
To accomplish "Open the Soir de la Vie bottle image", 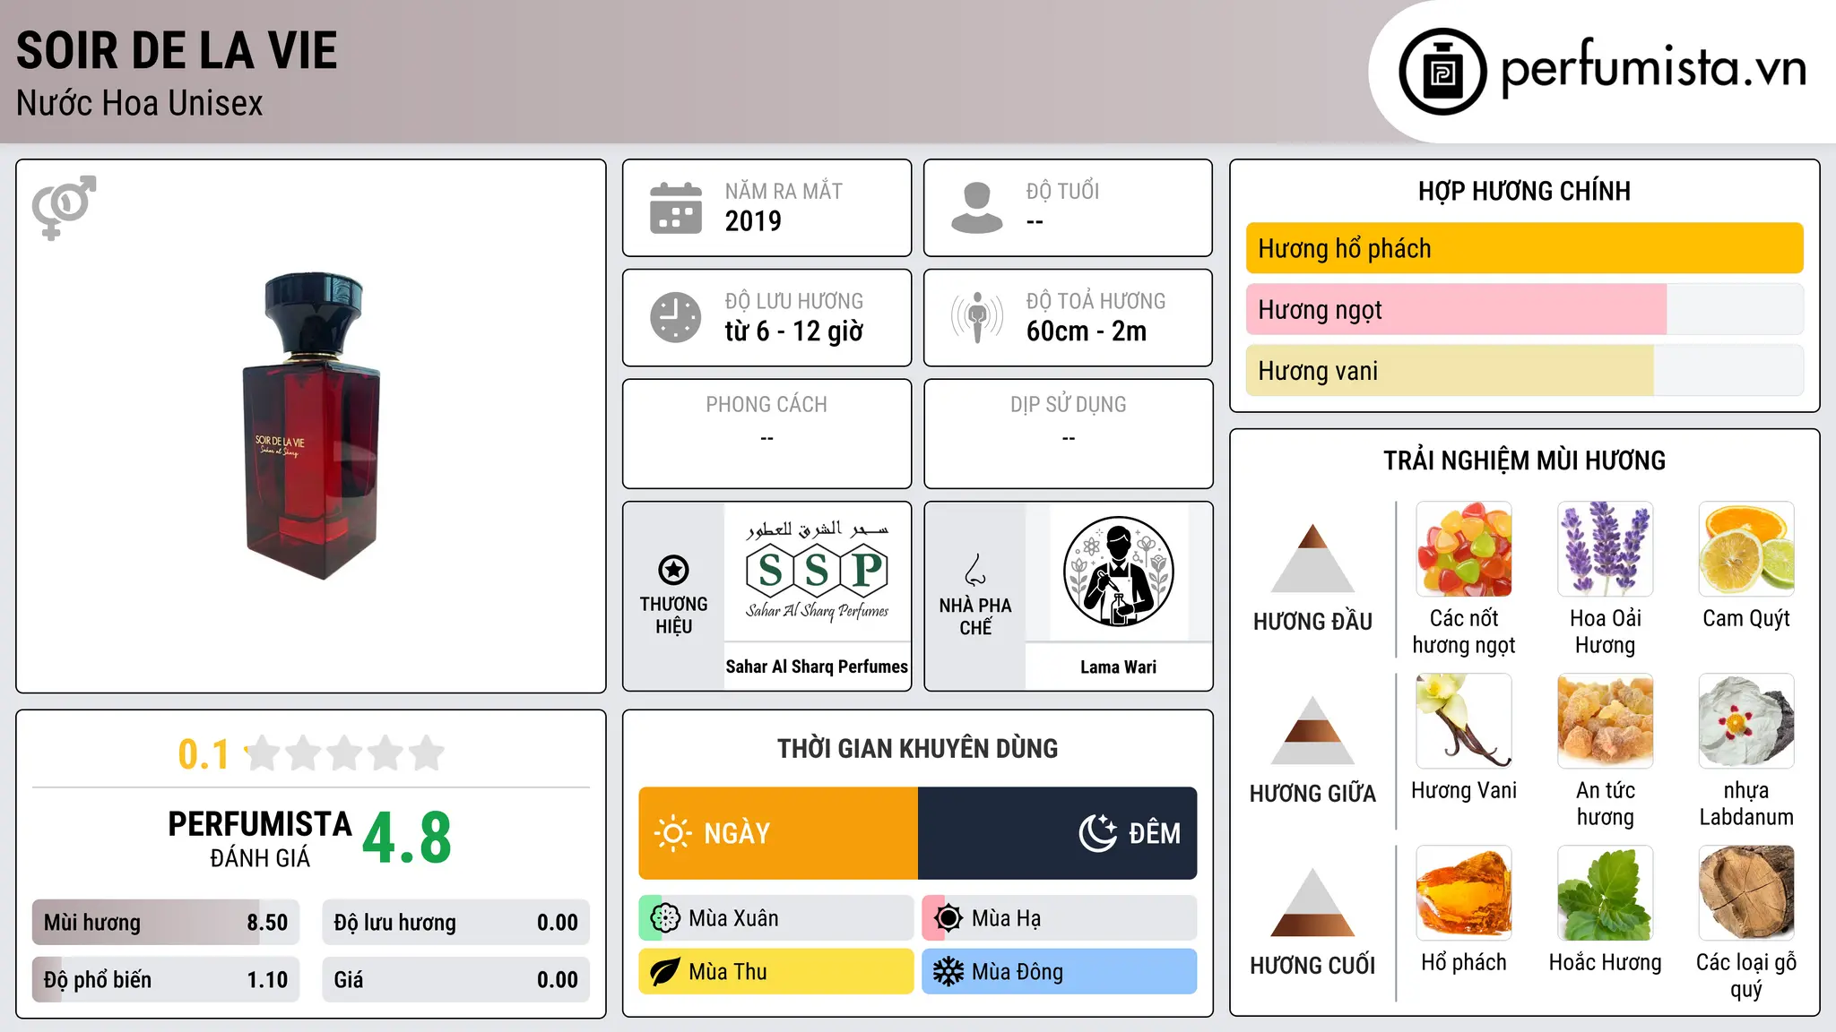I will click(x=311, y=426).
